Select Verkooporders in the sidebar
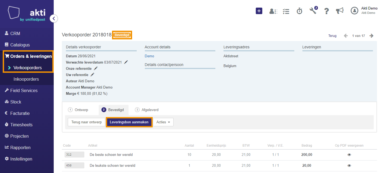The height and width of the screenshot is (173, 380). pyautogui.click(x=28, y=68)
